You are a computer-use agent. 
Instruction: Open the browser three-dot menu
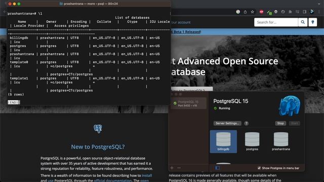click(319, 12)
